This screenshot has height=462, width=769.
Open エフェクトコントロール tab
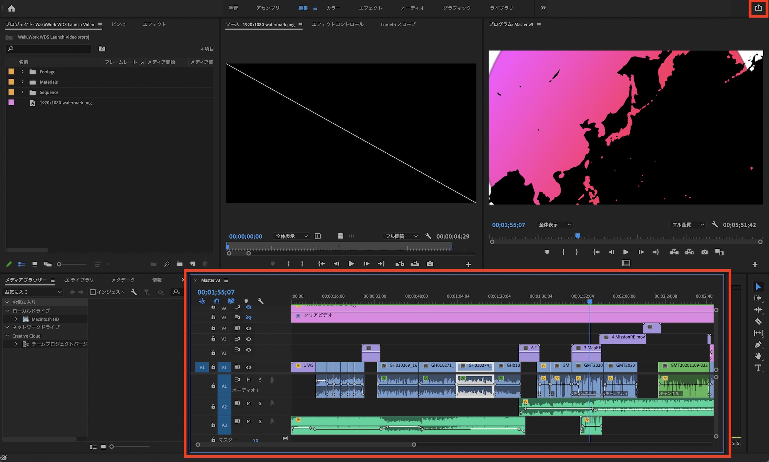pos(337,24)
